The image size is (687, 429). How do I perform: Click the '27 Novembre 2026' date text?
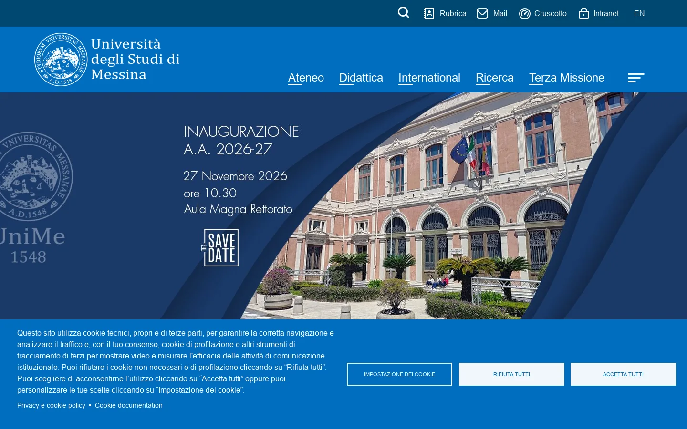click(x=235, y=176)
